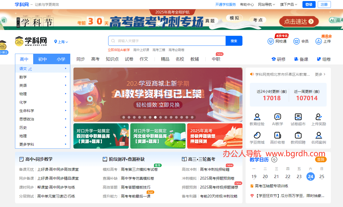Switch to the 初中 tab
The width and height of the screenshot is (343, 207).
click(x=42, y=59)
